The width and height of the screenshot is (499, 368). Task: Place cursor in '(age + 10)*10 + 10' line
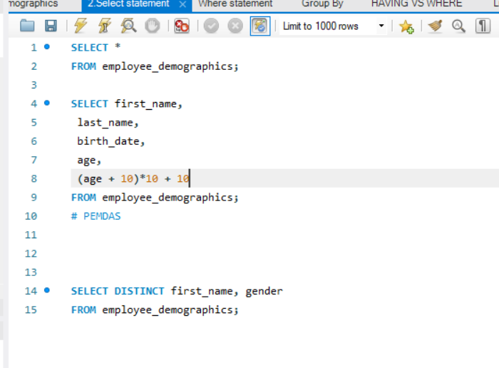134,178
